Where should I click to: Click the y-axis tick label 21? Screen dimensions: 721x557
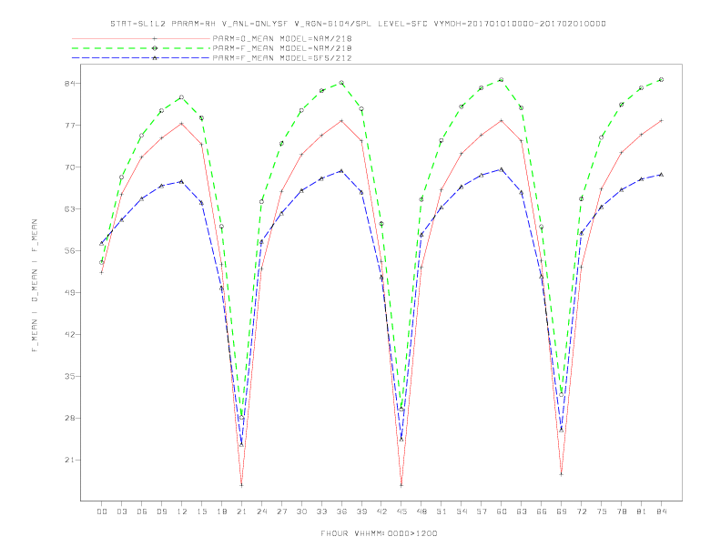tap(70, 460)
